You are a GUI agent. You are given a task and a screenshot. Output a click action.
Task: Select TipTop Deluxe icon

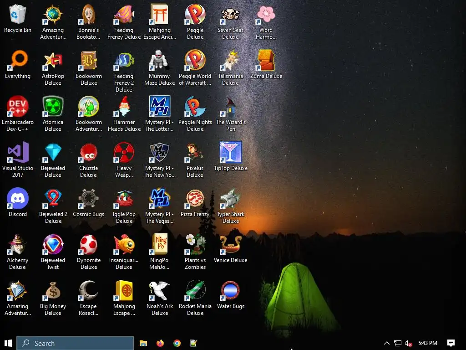coord(230,152)
